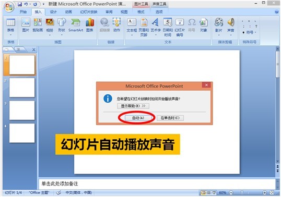Screen dimensions: 281x197
Task: Expand the text box dropdown arrow
Action: pos(132,35)
